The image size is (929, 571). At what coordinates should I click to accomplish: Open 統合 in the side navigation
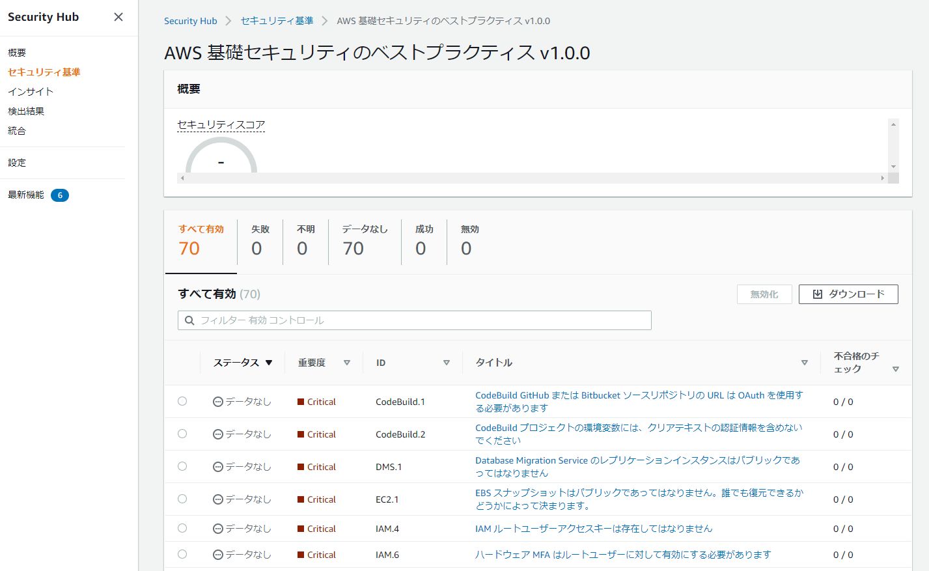pyautogui.click(x=17, y=131)
